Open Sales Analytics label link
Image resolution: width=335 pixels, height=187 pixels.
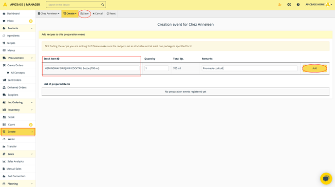16,162
